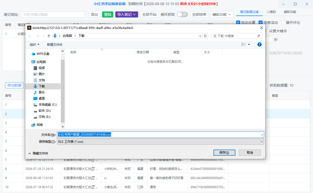The width and height of the screenshot is (313, 193).
Task: Click the green 登陆 button
Action: [108, 14]
